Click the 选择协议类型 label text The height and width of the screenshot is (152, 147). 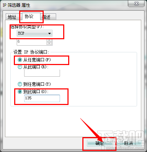(27, 27)
